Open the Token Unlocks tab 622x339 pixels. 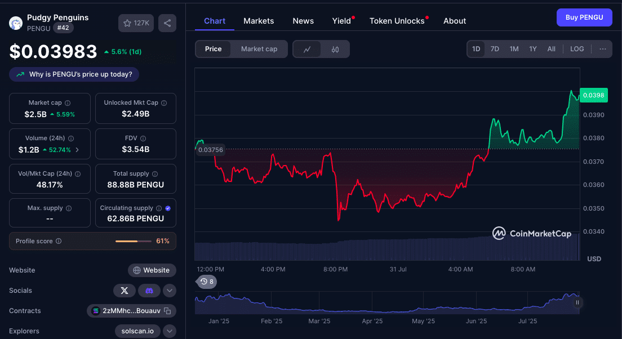396,21
